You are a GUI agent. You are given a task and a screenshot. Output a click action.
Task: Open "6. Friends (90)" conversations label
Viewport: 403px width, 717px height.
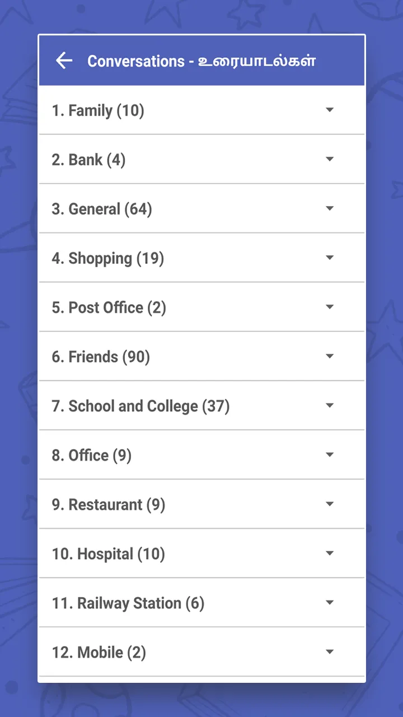tap(101, 357)
